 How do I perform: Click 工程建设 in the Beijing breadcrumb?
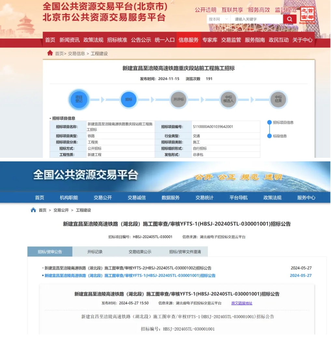(99, 54)
